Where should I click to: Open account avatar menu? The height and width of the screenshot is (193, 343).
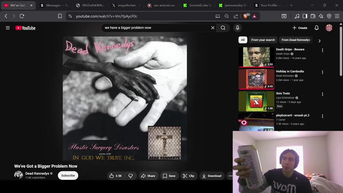329,28
